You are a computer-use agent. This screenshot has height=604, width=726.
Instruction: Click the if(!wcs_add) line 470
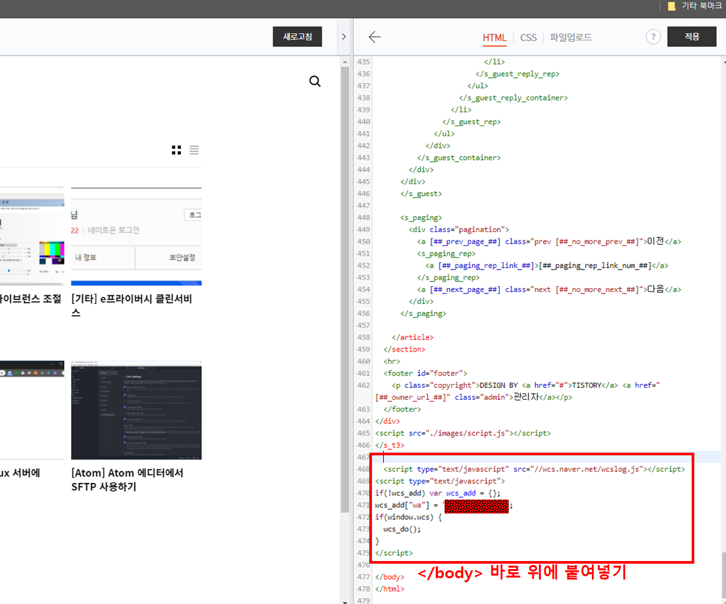pyautogui.click(x=437, y=493)
